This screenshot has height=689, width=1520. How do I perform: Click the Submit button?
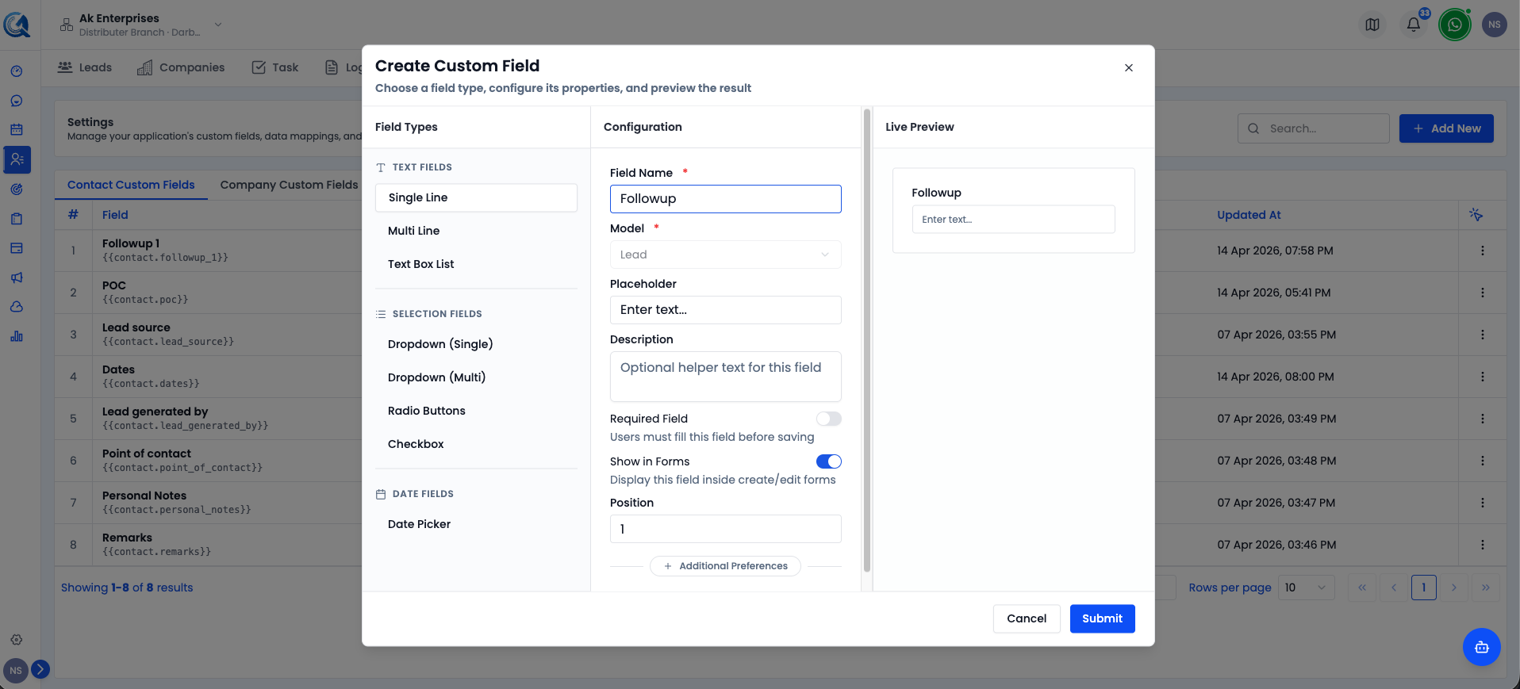[x=1102, y=618]
